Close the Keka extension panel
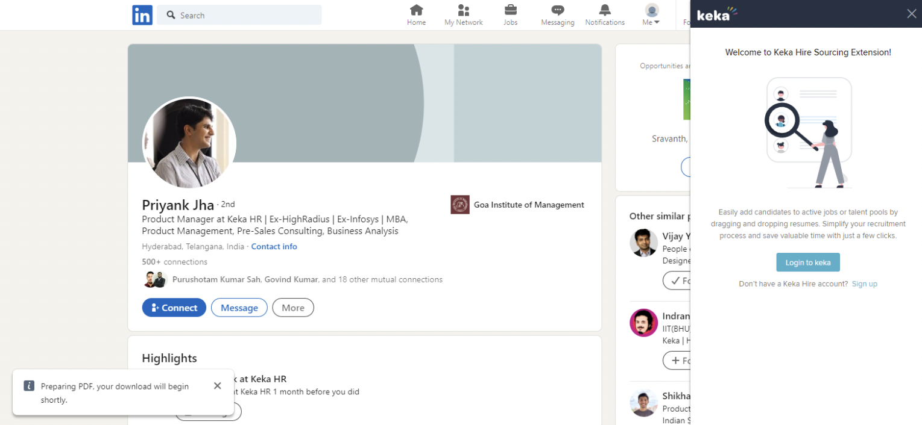This screenshot has width=922, height=425. coord(911,14)
